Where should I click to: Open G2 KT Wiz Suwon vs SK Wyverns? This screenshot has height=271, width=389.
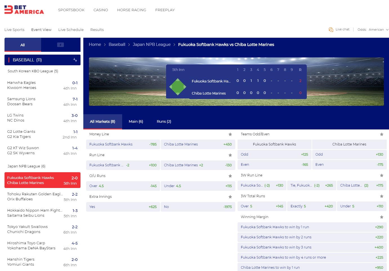coord(43,151)
